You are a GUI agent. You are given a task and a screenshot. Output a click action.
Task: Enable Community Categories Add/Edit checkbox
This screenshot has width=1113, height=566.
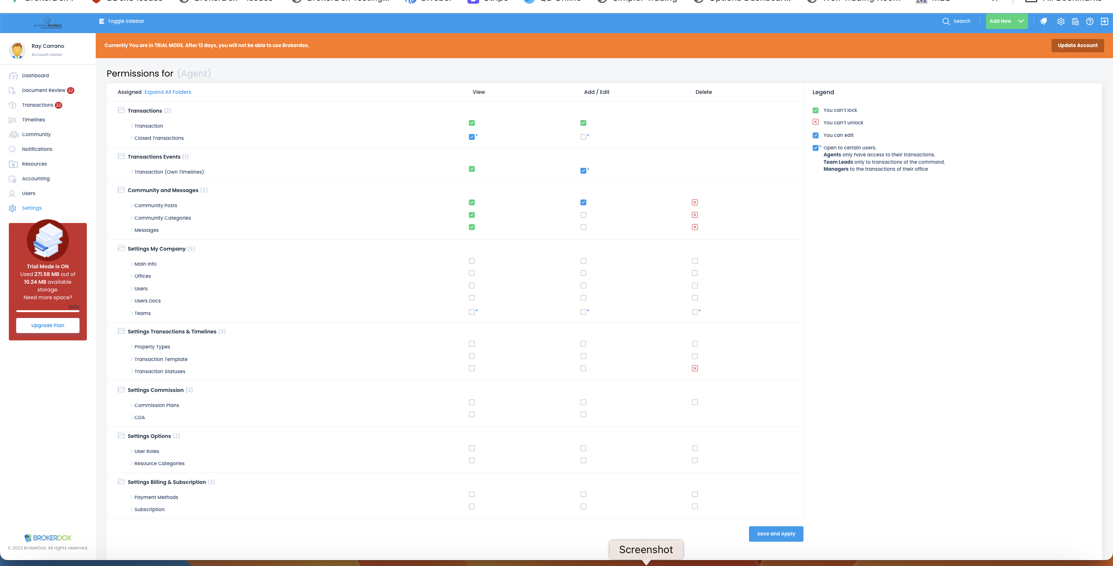pyautogui.click(x=583, y=215)
